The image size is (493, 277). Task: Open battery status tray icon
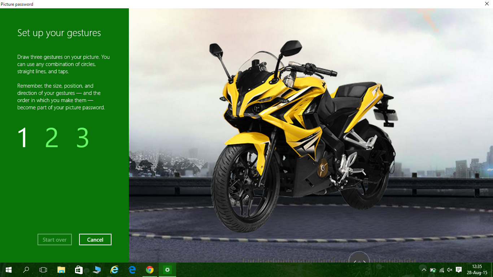(x=433, y=270)
